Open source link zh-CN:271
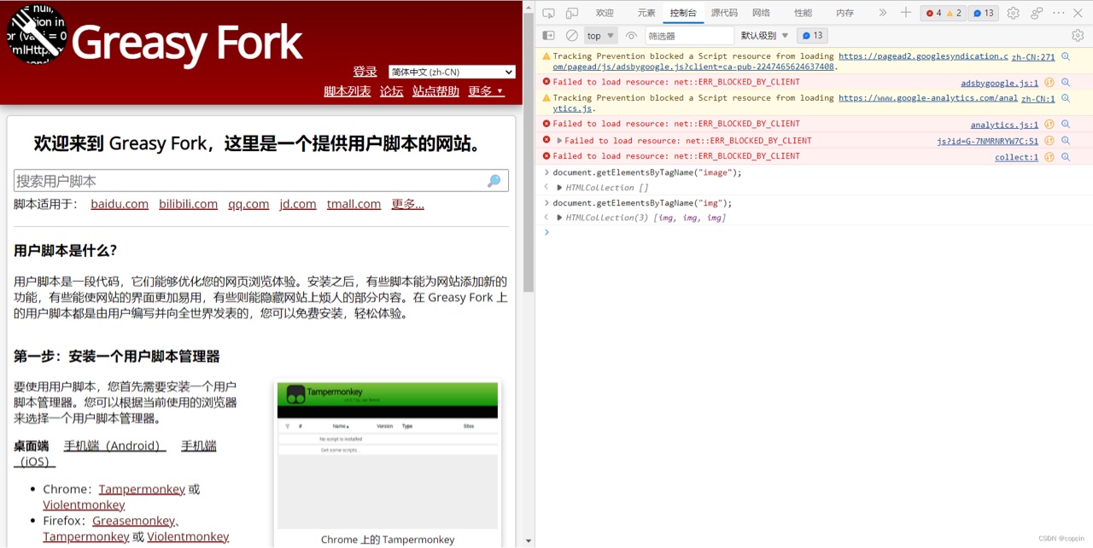Viewport: 1093px width, 548px height. click(x=1033, y=57)
